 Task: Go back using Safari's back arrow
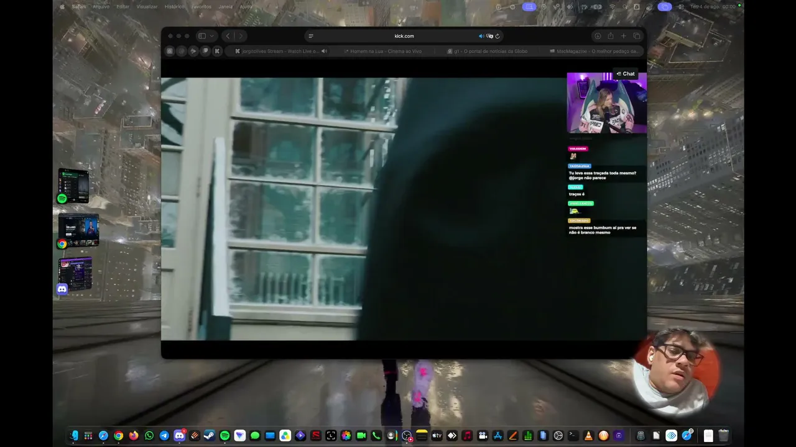(x=228, y=36)
